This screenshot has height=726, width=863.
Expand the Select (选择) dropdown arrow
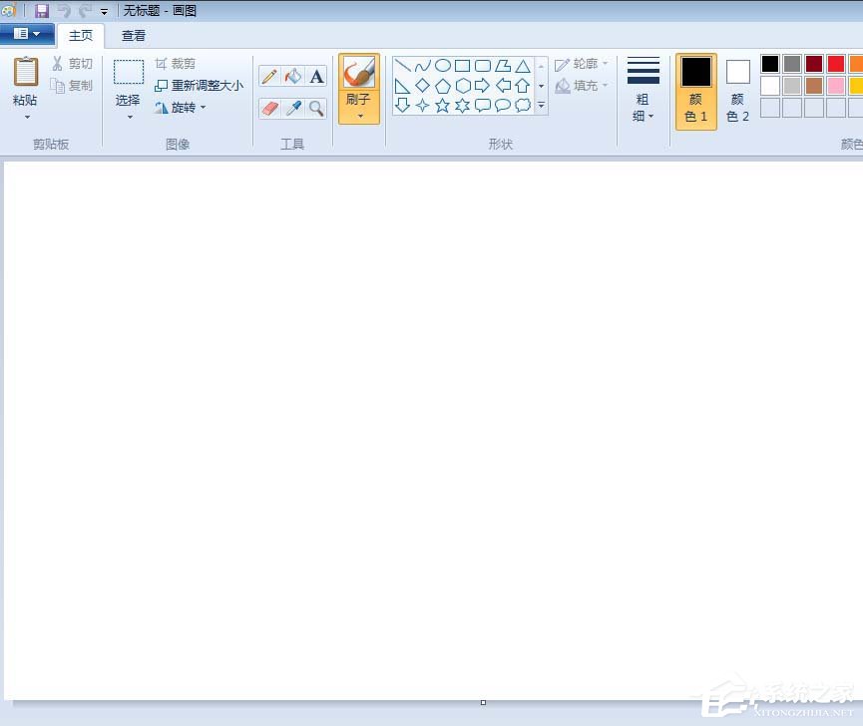[130, 117]
